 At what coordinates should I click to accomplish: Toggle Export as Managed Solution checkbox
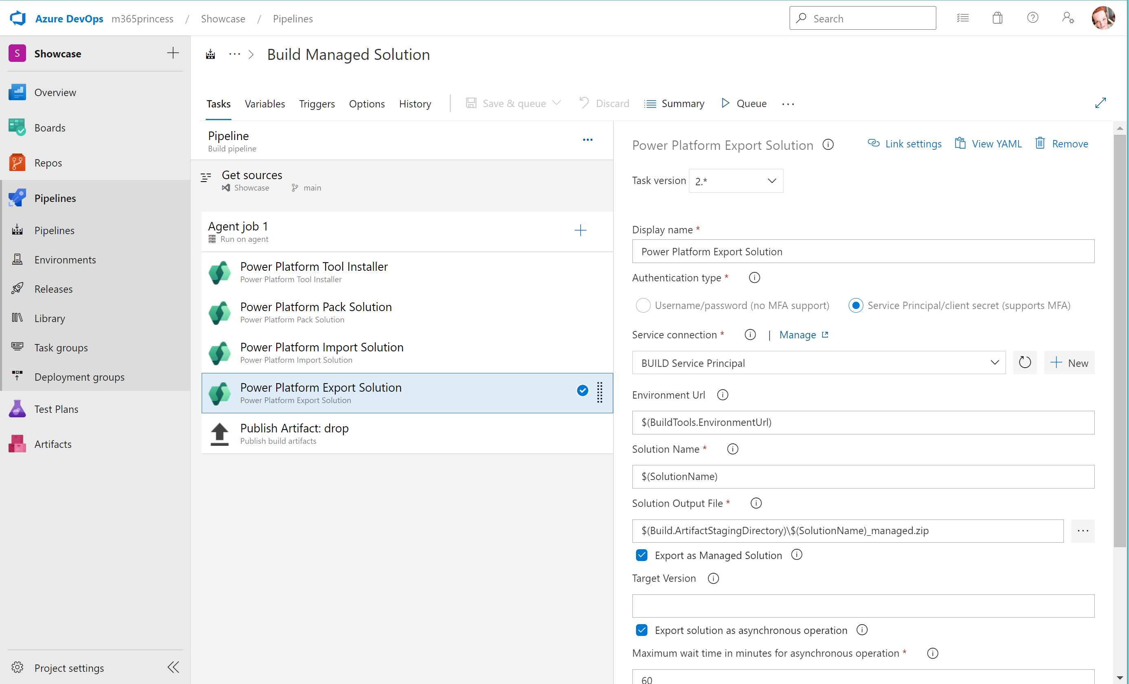click(x=641, y=555)
